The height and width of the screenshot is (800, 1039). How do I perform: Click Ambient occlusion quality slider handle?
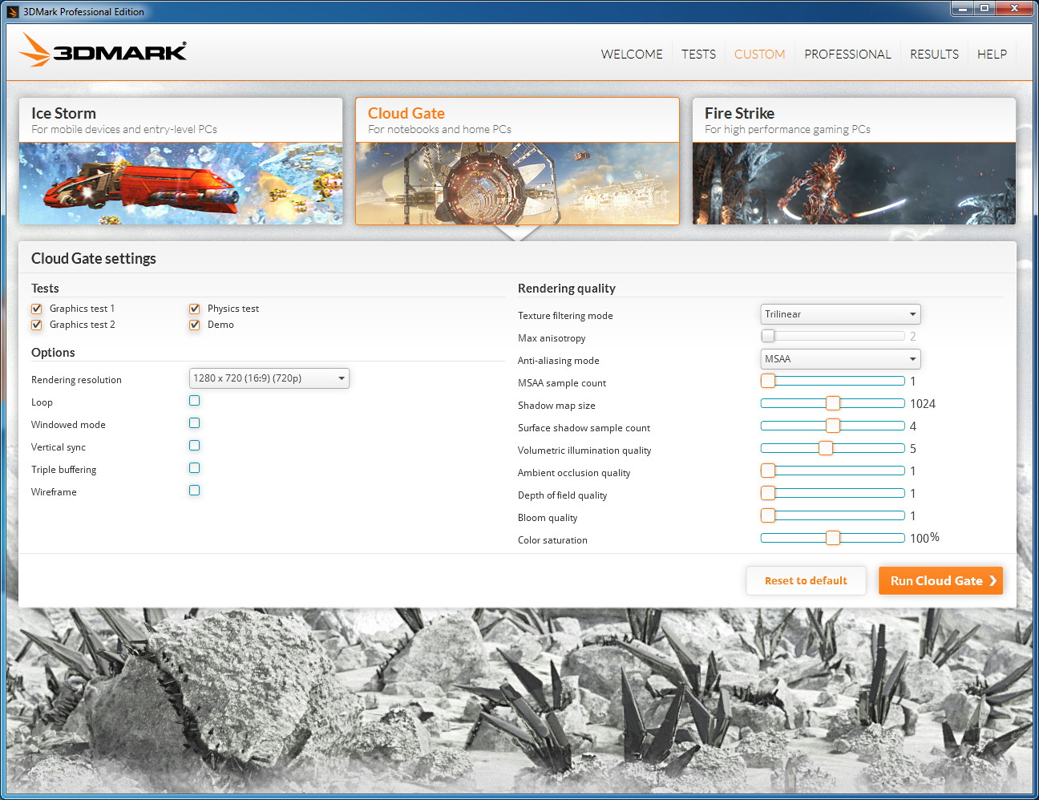(768, 471)
